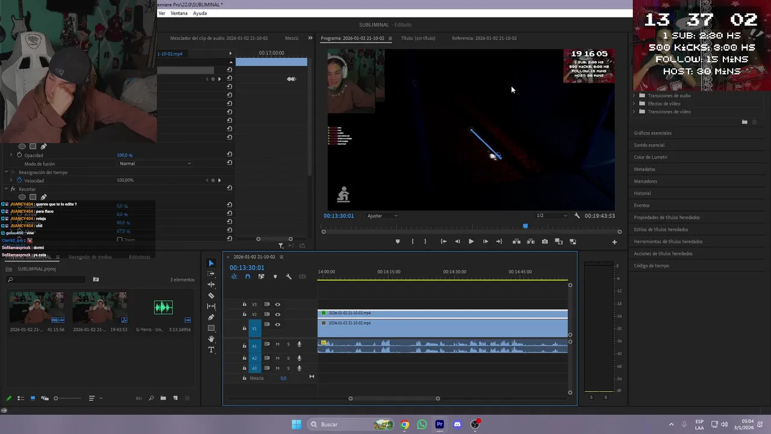Select the Type tool

click(x=211, y=350)
